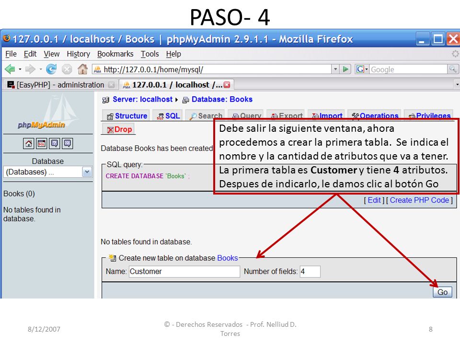Click the Google search engine icon
460x345 pixels.
click(x=360, y=69)
